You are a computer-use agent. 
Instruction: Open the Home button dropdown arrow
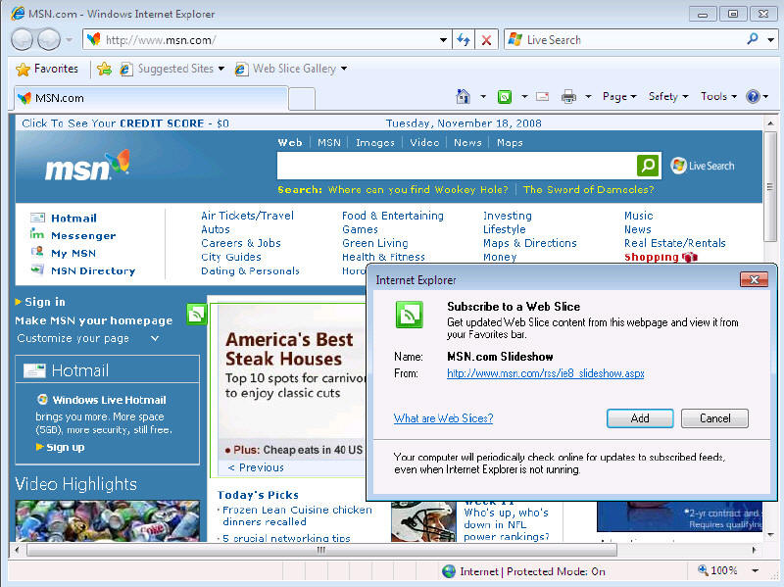(483, 96)
